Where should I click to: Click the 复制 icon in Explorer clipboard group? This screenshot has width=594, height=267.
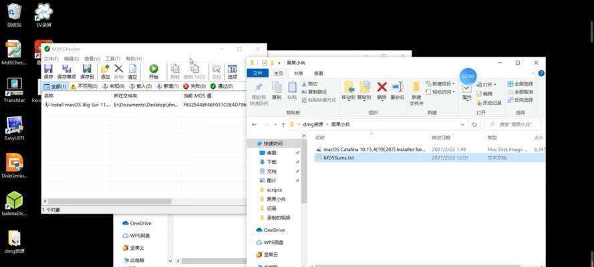[x=277, y=87]
